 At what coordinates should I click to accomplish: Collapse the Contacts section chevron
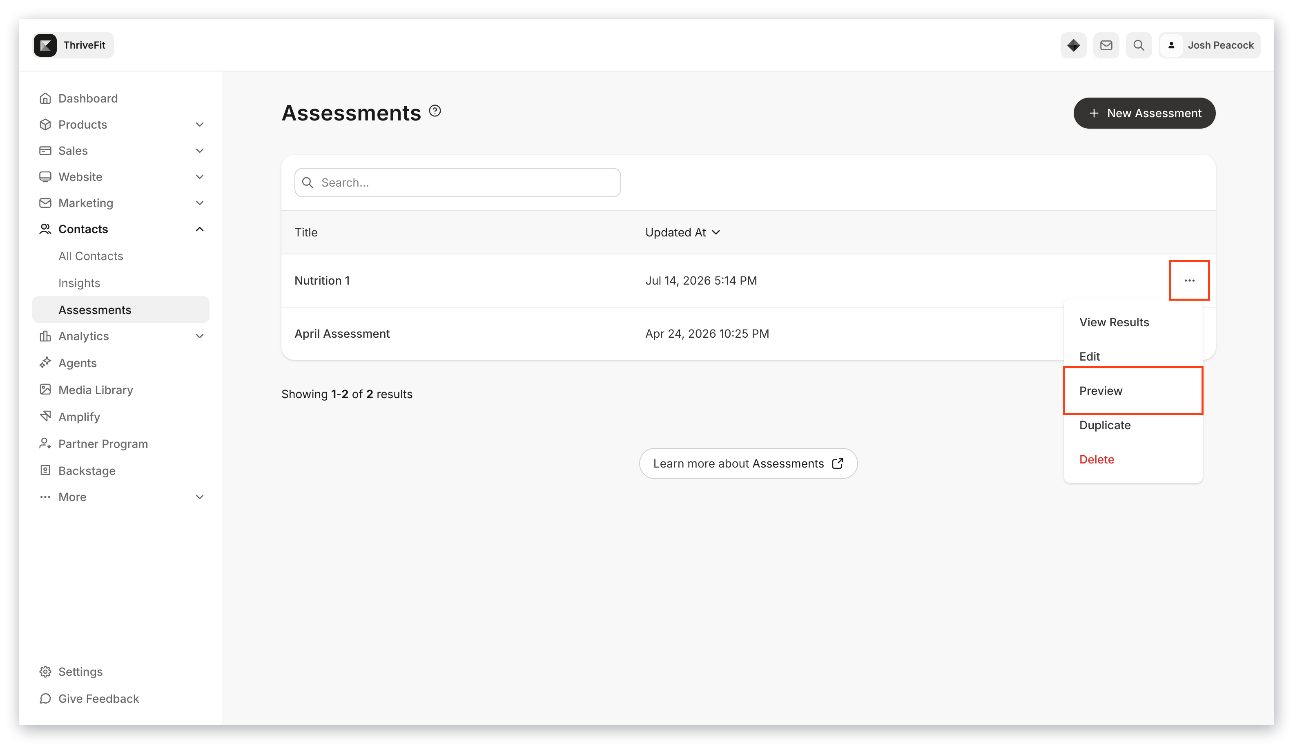[x=199, y=229]
